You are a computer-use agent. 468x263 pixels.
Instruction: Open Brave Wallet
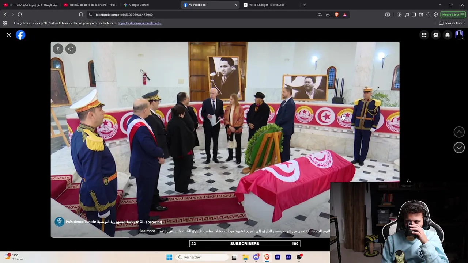[x=421, y=15]
